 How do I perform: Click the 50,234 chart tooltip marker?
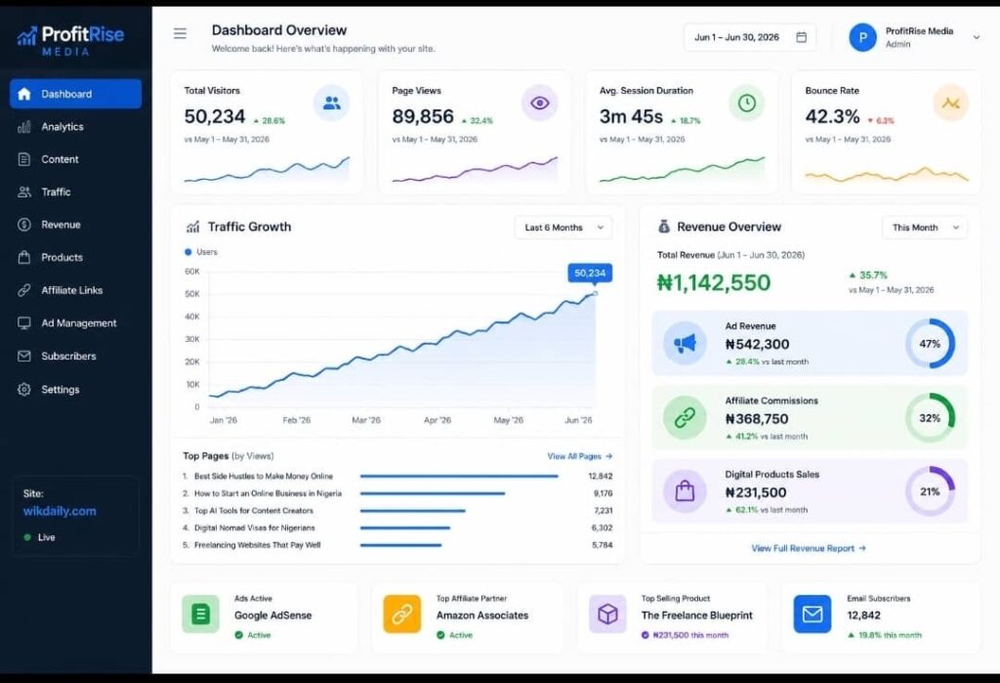590,274
